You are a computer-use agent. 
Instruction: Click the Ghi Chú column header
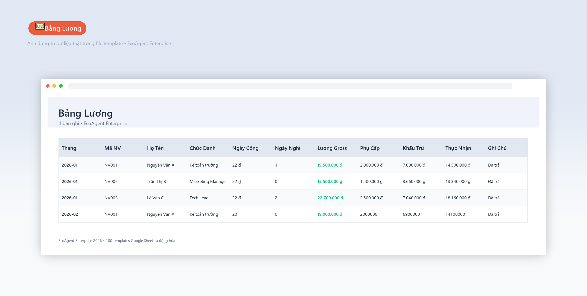coord(497,148)
